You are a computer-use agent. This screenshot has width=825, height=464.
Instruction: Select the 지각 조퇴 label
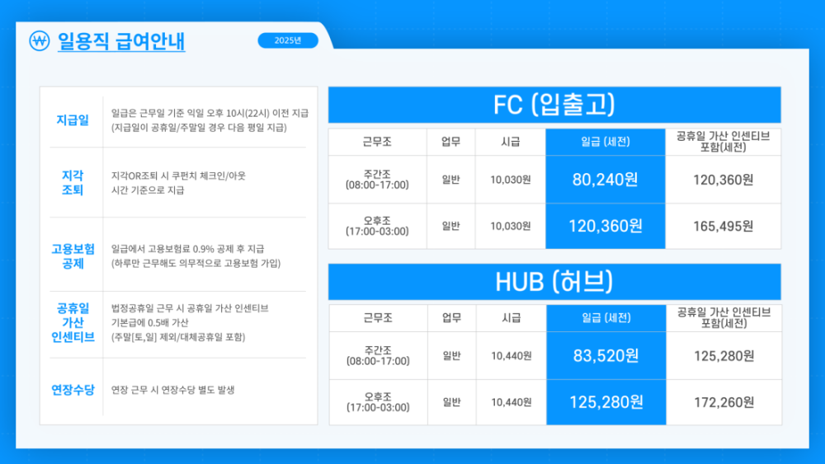tap(73, 183)
